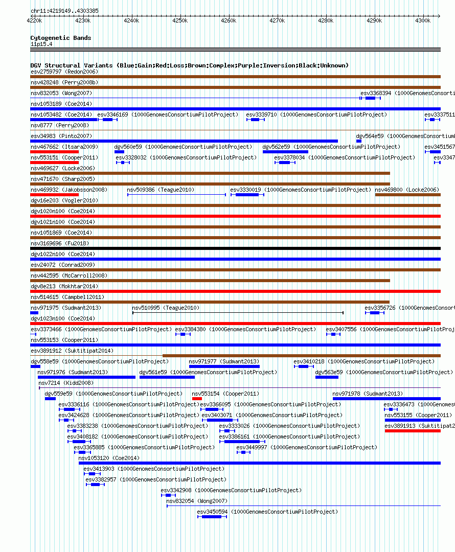
Task: Open the dgv562e59 variant label
Action: (x=331, y=147)
